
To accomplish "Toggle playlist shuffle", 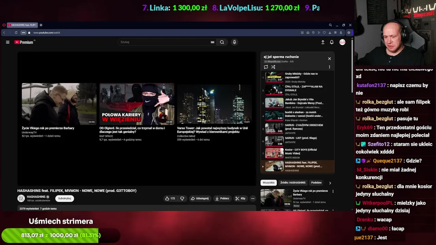I will [x=273, y=67].
